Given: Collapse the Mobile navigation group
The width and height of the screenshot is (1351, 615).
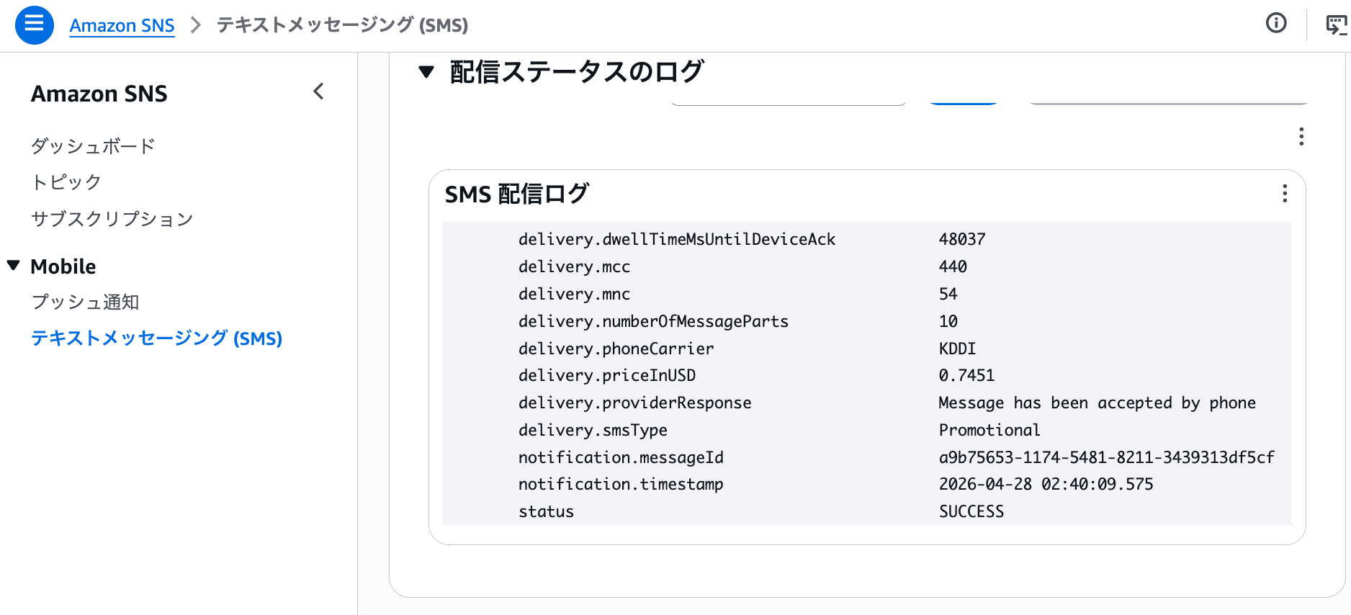Looking at the screenshot, I should pos(14,266).
